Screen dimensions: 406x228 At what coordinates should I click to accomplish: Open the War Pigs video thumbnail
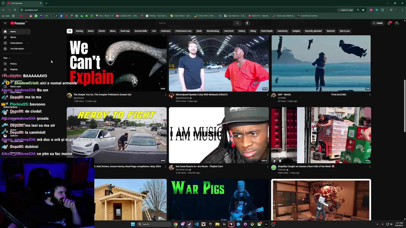219,200
